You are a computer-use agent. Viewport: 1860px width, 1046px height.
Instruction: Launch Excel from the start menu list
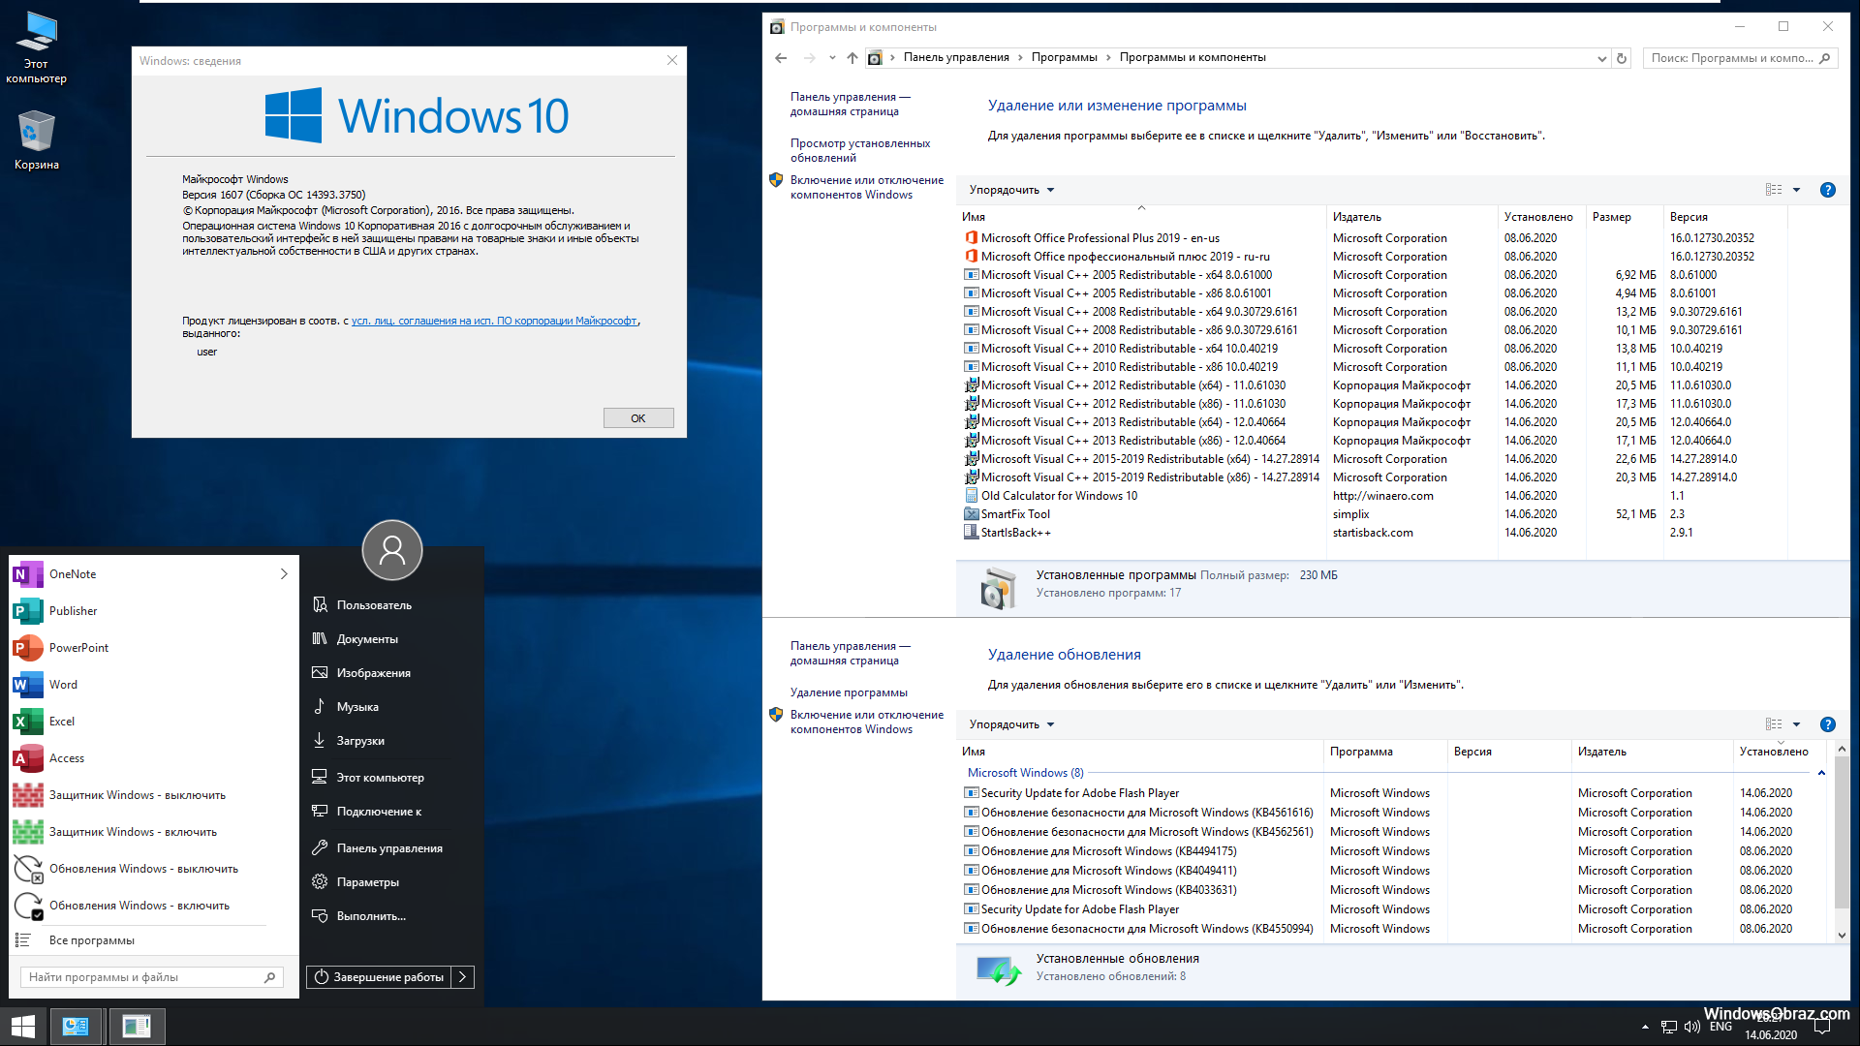pyautogui.click(x=61, y=722)
